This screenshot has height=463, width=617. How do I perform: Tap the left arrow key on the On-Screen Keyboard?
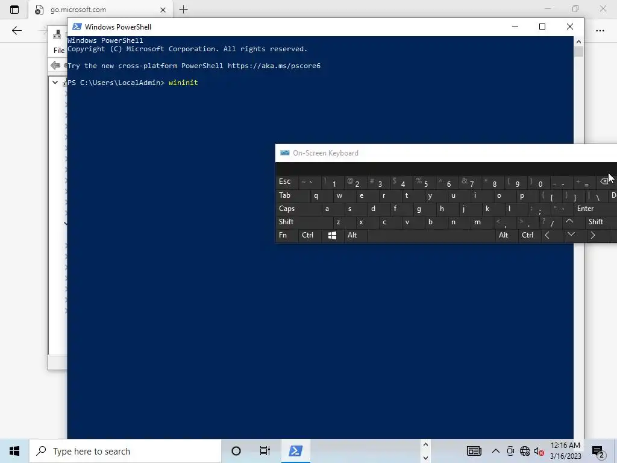[547, 236]
